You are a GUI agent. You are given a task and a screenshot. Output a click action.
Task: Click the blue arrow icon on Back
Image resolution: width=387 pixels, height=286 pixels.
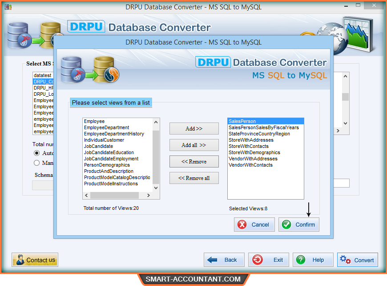click(212, 260)
